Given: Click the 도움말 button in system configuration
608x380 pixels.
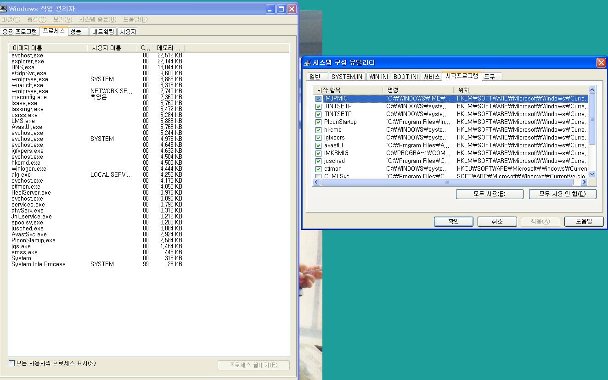Looking at the screenshot, I should tap(584, 221).
